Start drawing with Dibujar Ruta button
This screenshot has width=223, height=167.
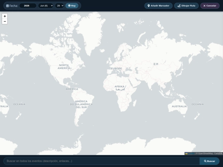186,6
